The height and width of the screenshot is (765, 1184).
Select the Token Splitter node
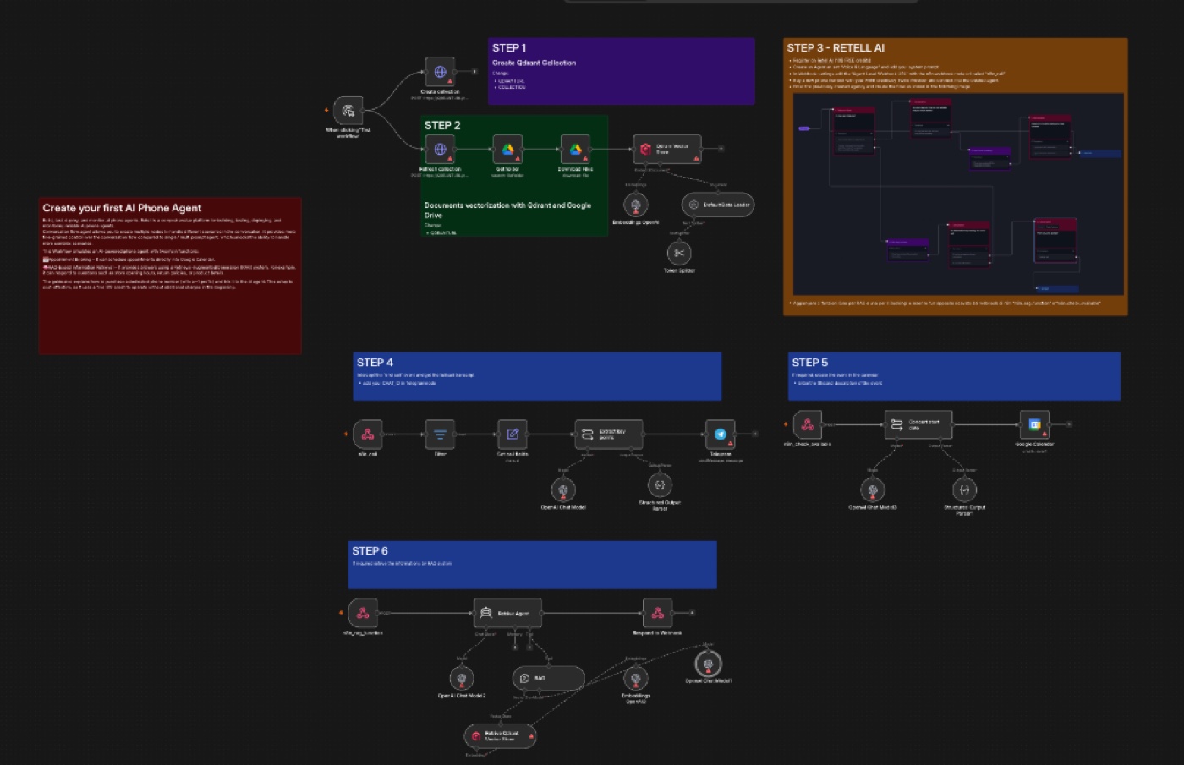(x=679, y=253)
